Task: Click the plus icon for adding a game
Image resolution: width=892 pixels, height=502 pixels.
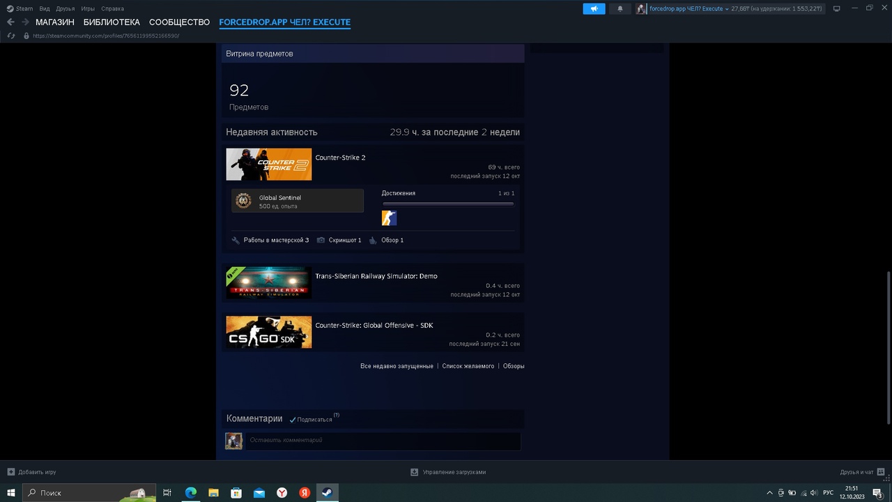Action: (x=10, y=472)
